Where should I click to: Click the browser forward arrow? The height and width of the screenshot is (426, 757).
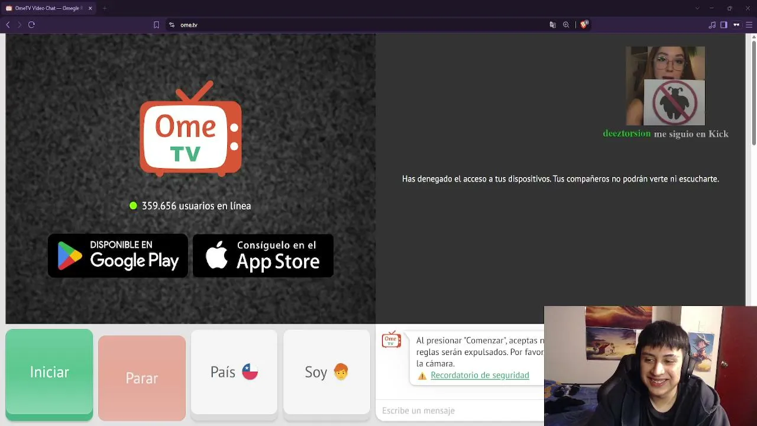point(19,25)
